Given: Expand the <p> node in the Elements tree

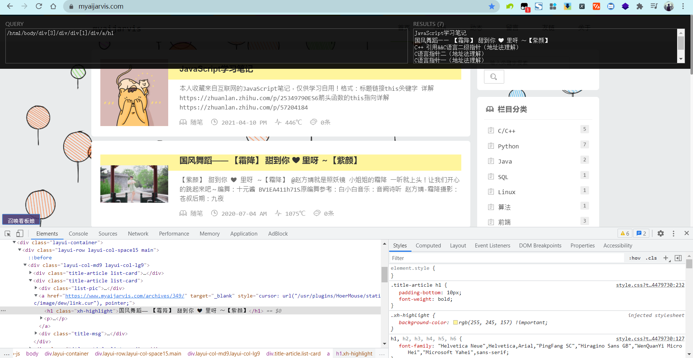Looking at the screenshot, I should coord(42,318).
